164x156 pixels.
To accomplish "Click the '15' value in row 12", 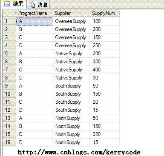I will (x=105, y=110).
